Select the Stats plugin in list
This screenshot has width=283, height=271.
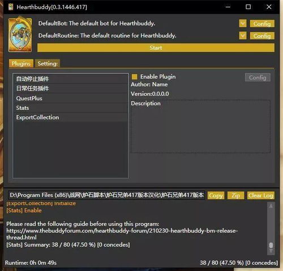[71, 108]
